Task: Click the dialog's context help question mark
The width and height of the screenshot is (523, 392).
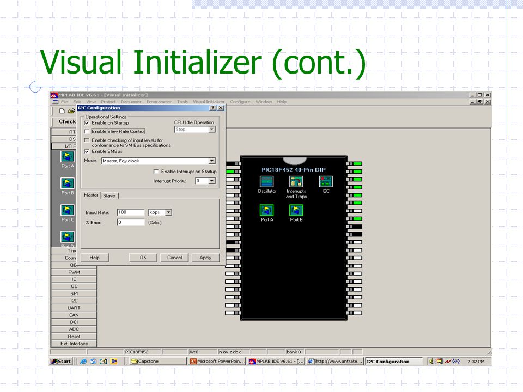Action: click(x=213, y=108)
